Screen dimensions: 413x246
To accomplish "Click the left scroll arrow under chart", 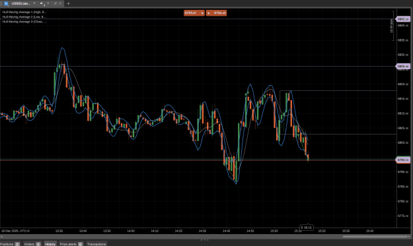I will pyautogui.click(x=1, y=237).
